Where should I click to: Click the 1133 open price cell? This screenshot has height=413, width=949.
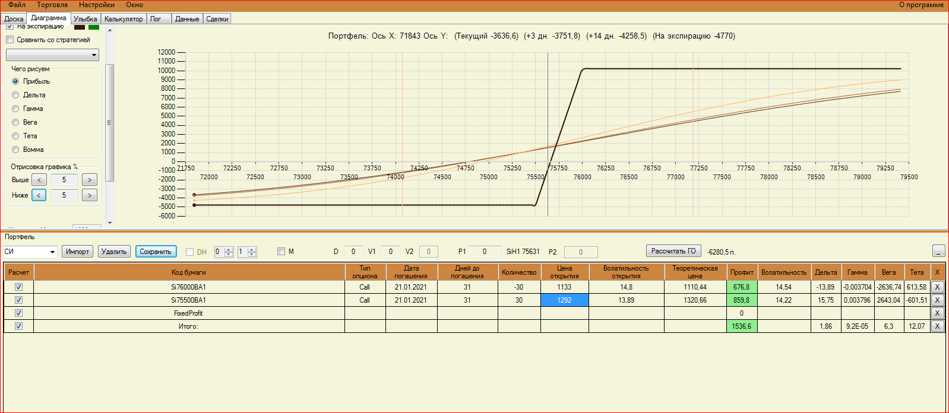coord(564,287)
